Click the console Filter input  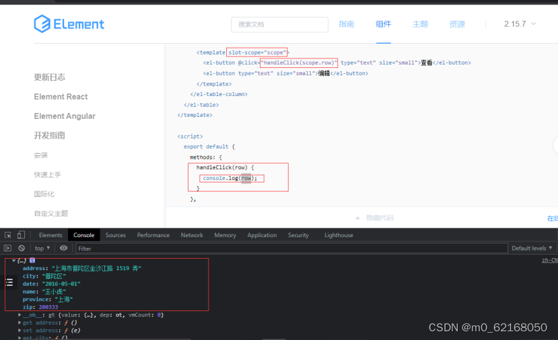point(292,249)
